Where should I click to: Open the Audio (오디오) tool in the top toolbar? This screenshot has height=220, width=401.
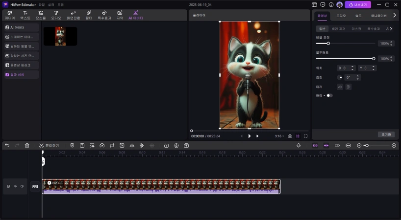[56, 15]
